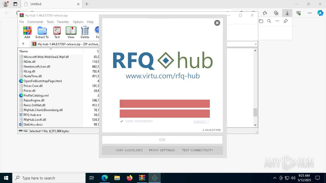The image size is (326, 183).
Task: Click WinRAR vertical scrollbar thumb
Action: 255,112
